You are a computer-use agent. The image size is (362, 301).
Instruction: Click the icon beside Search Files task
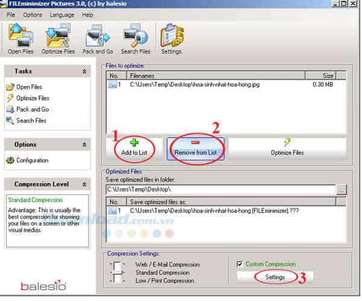click(10, 120)
